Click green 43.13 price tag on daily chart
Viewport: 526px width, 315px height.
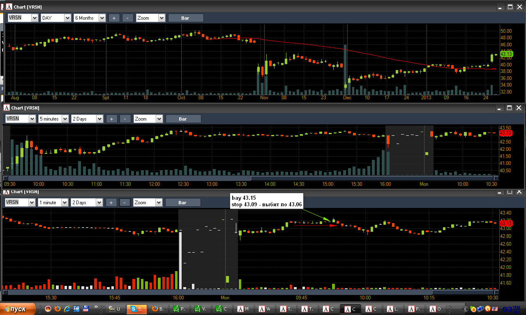coord(506,54)
